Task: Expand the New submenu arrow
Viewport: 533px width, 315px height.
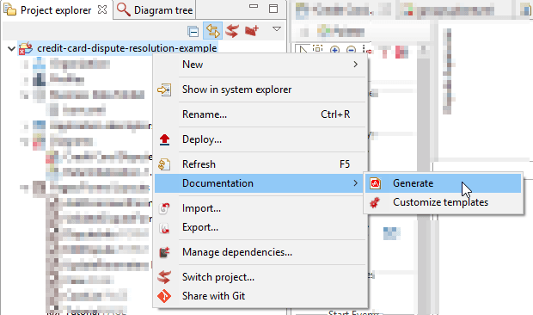Action: click(x=356, y=65)
